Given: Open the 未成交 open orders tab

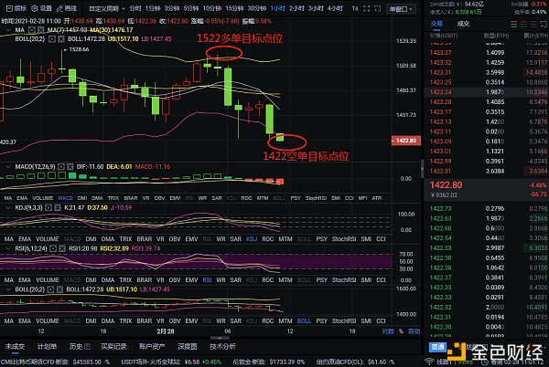Looking at the screenshot, I should [x=15, y=346].
